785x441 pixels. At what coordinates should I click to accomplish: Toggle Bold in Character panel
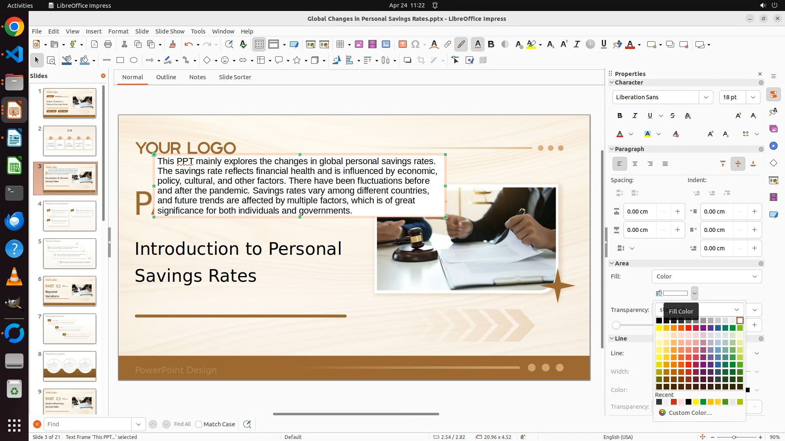(620, 116)
